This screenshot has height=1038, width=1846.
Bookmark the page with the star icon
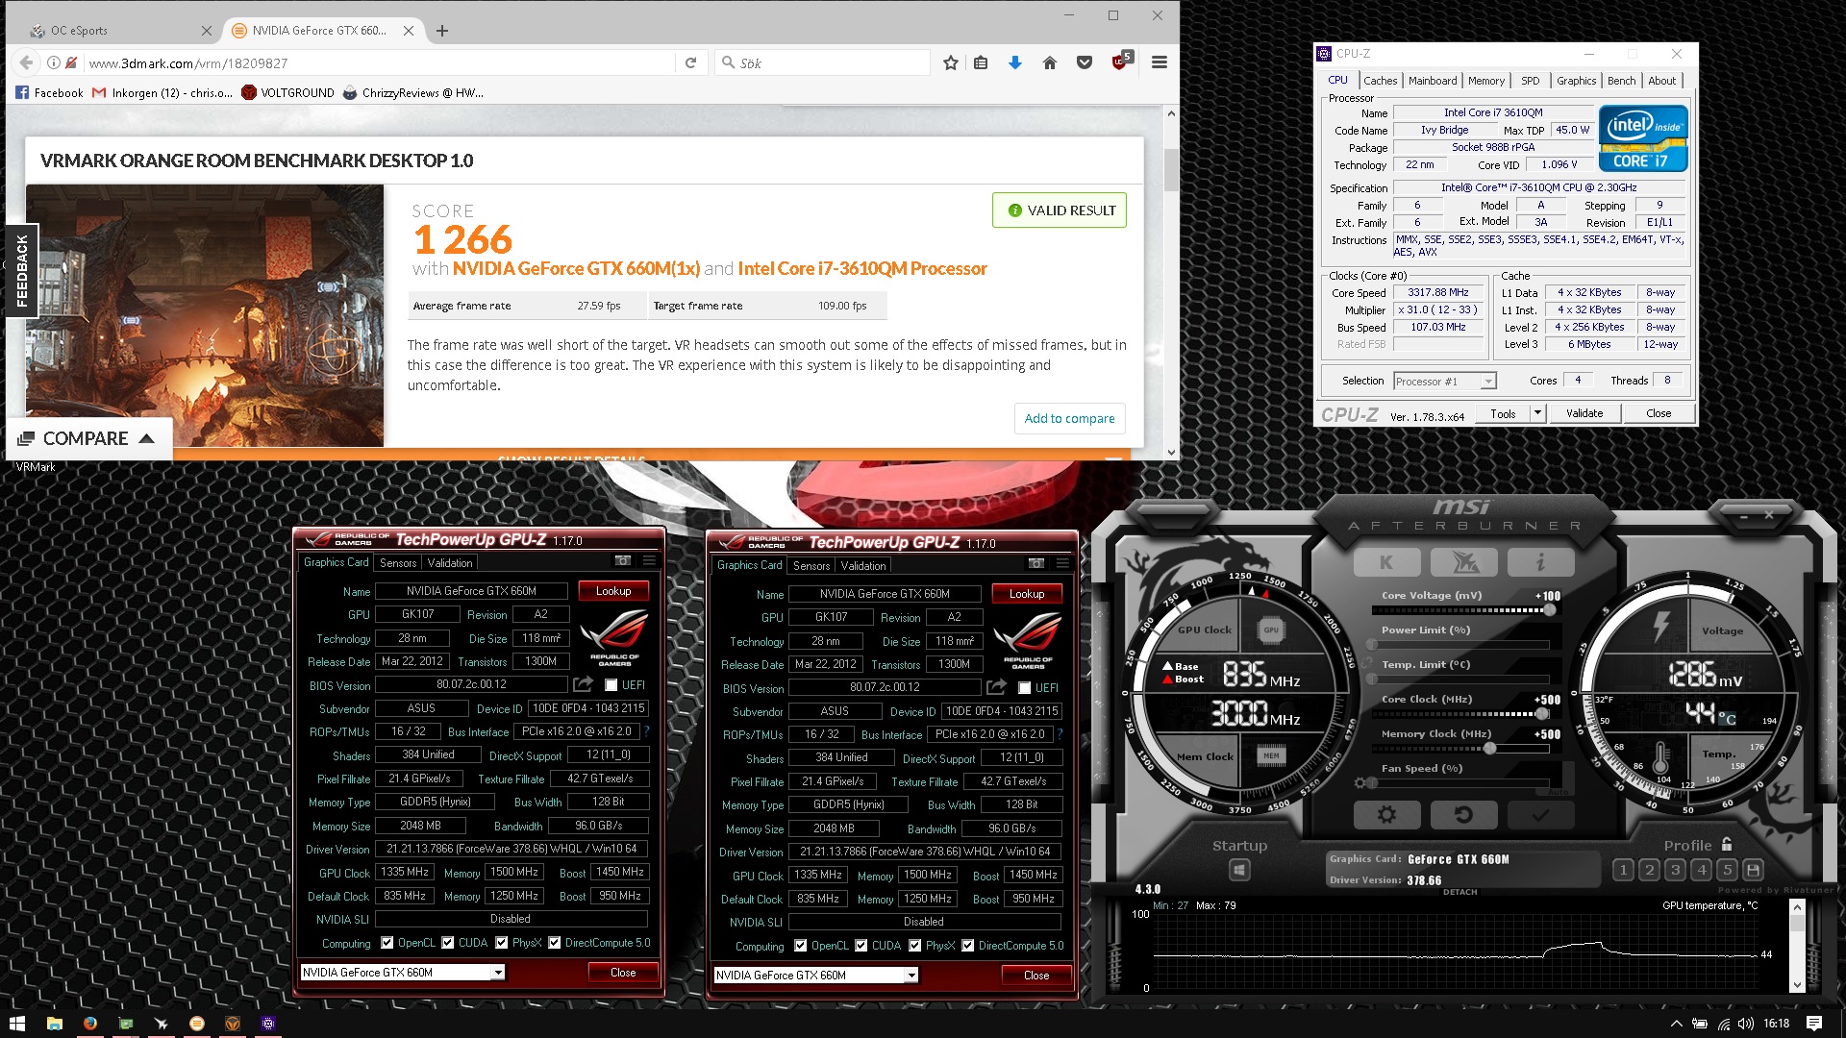[x=951, y=63]
